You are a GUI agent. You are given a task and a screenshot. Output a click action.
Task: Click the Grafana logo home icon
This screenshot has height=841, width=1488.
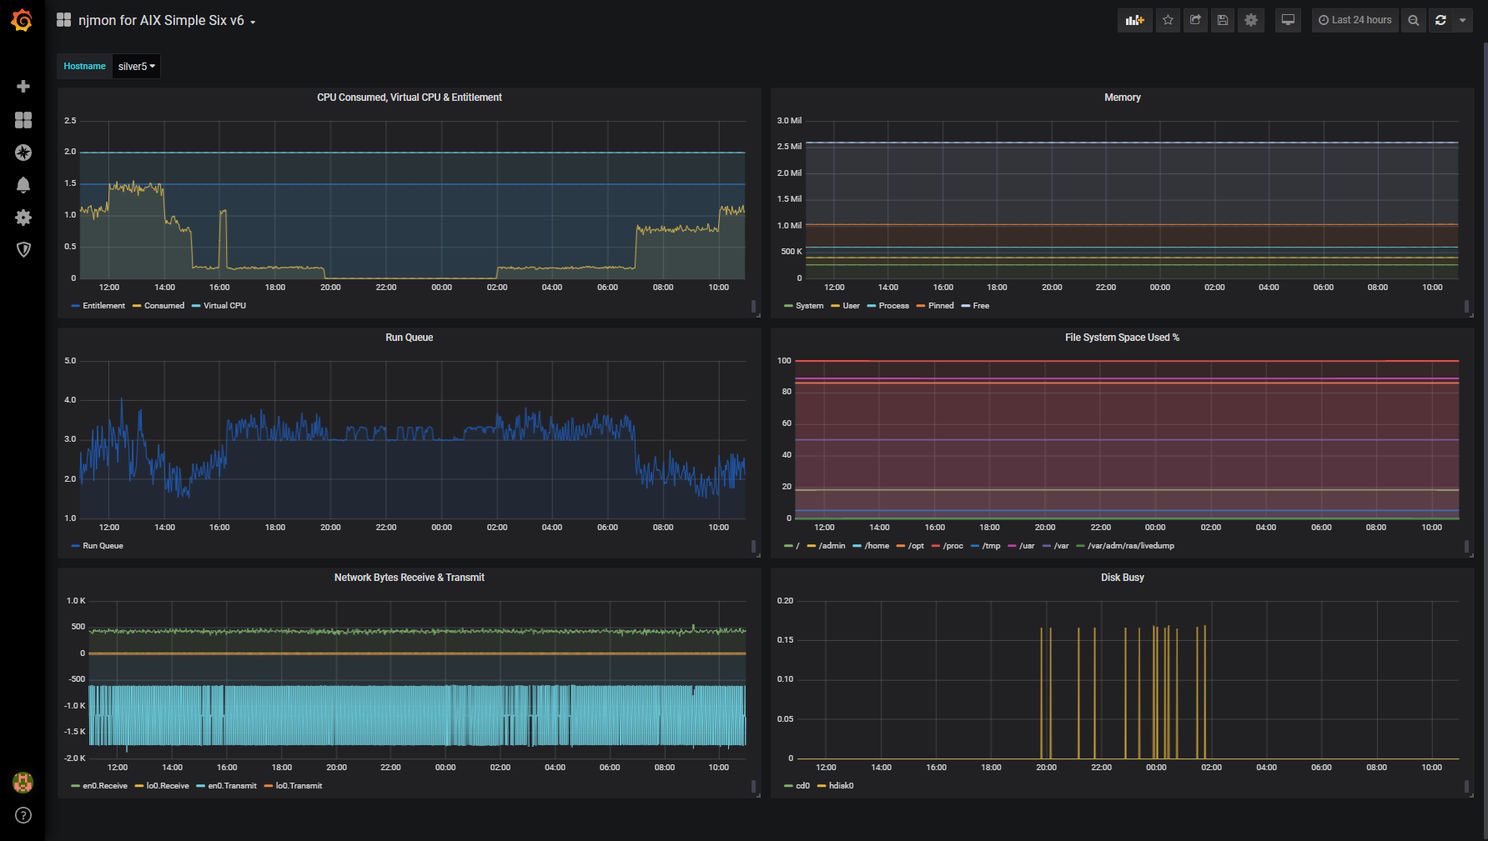[23, 20]
